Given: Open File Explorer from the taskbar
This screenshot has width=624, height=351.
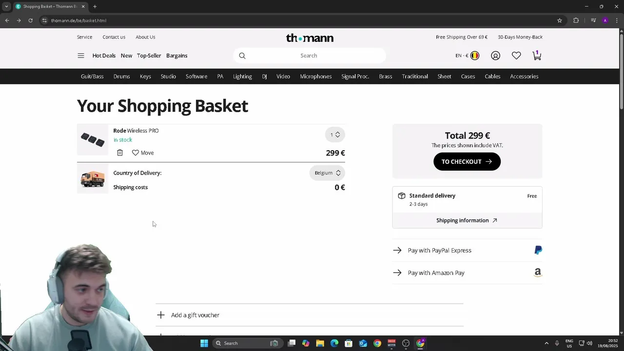Looking at the screenshot, I should [x=320, y=343].
